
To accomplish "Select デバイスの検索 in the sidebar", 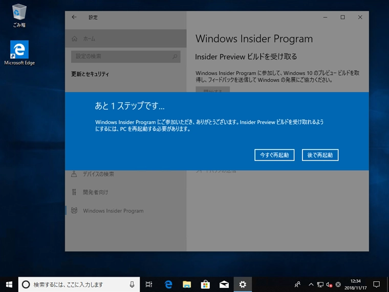I will 126,174.
